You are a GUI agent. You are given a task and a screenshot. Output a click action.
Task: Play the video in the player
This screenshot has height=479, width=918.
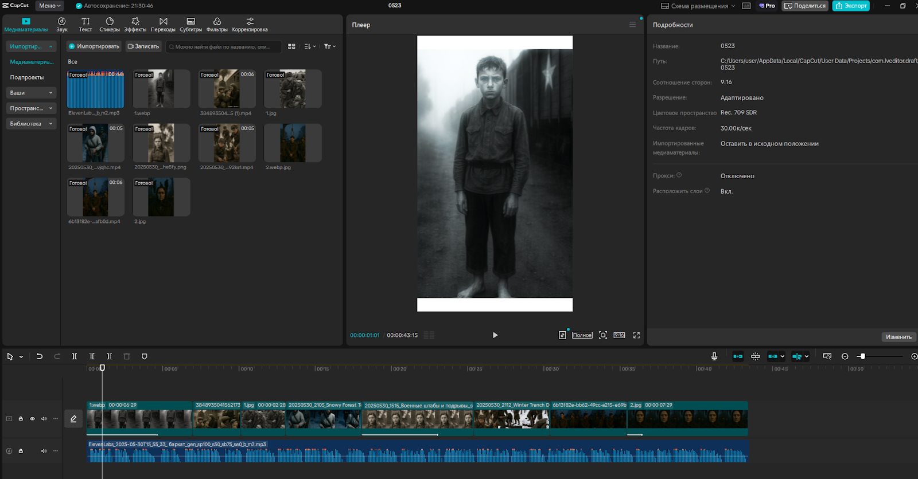click(495, 335)
